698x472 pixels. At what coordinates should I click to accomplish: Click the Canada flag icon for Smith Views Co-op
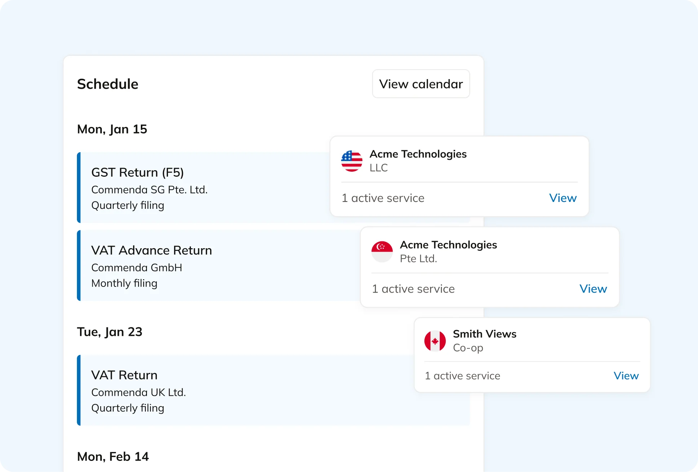pos(435,341)
